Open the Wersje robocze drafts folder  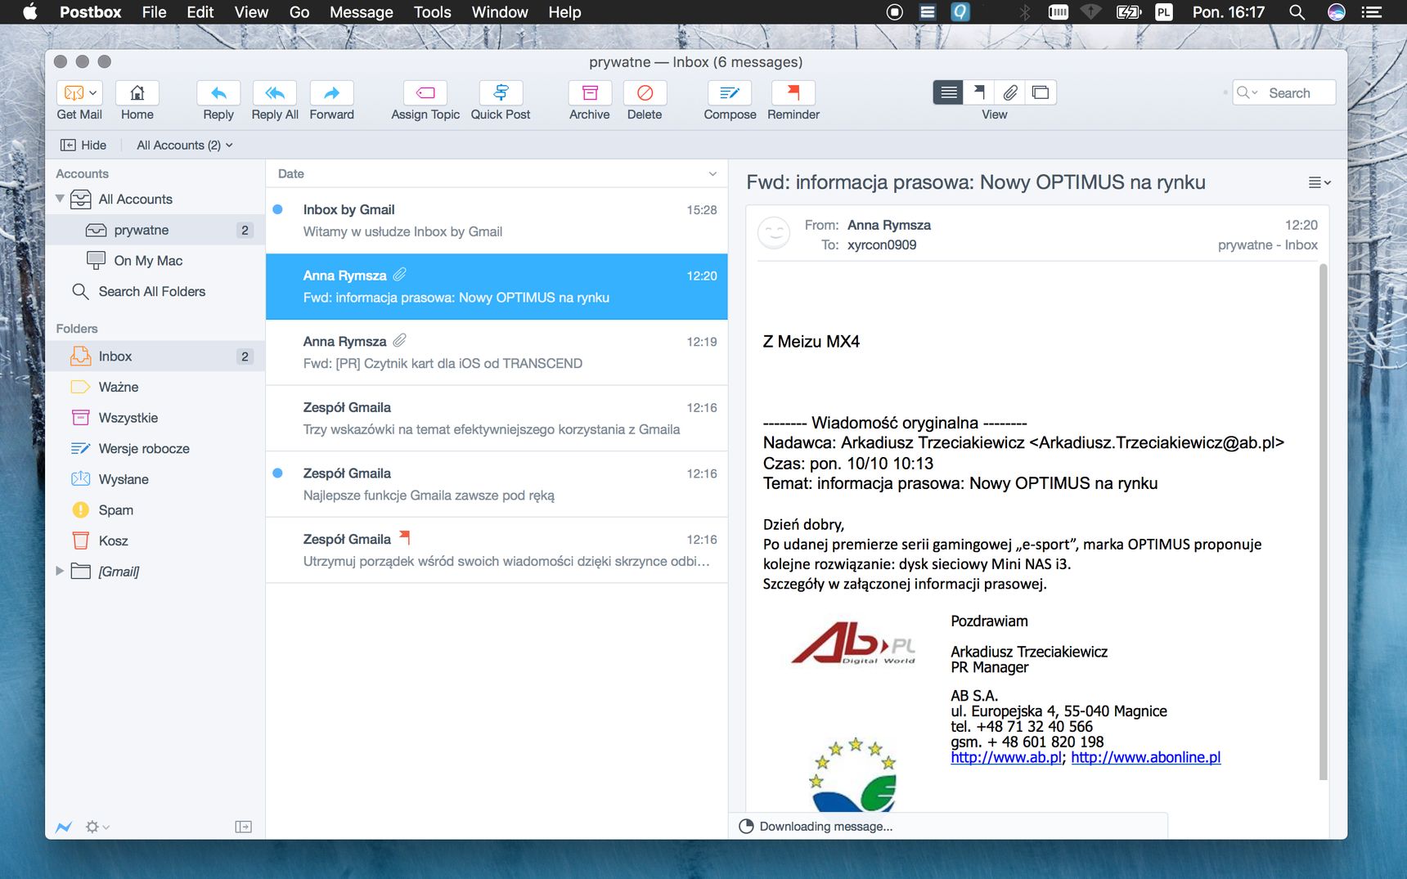click(x=155, y=448)
